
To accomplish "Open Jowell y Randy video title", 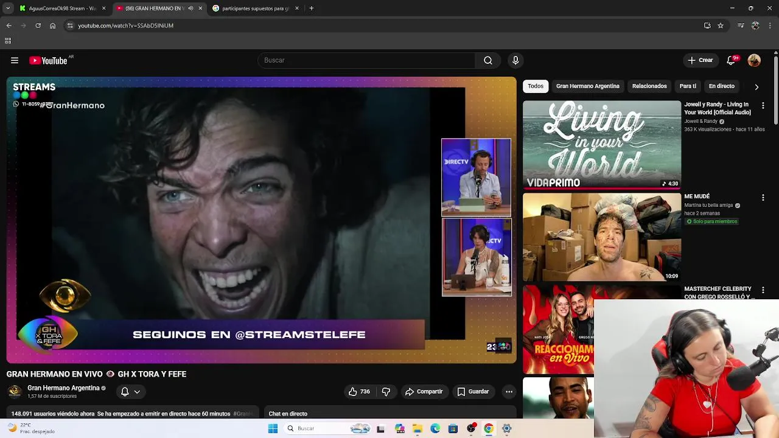I will 718,108.
